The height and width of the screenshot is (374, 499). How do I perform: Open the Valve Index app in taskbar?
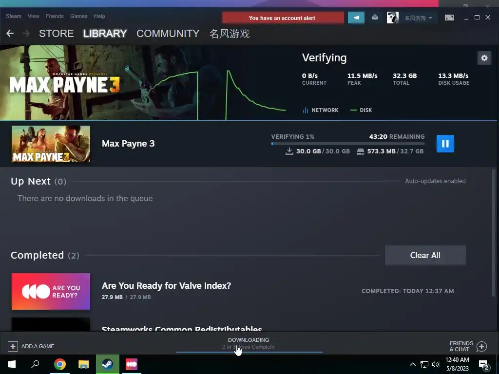point(132,364)
